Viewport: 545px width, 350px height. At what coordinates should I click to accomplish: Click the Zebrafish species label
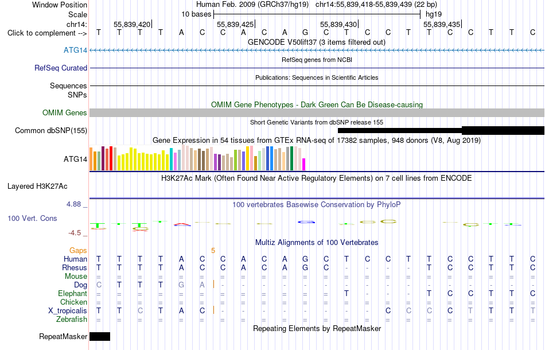coord(72,320)
